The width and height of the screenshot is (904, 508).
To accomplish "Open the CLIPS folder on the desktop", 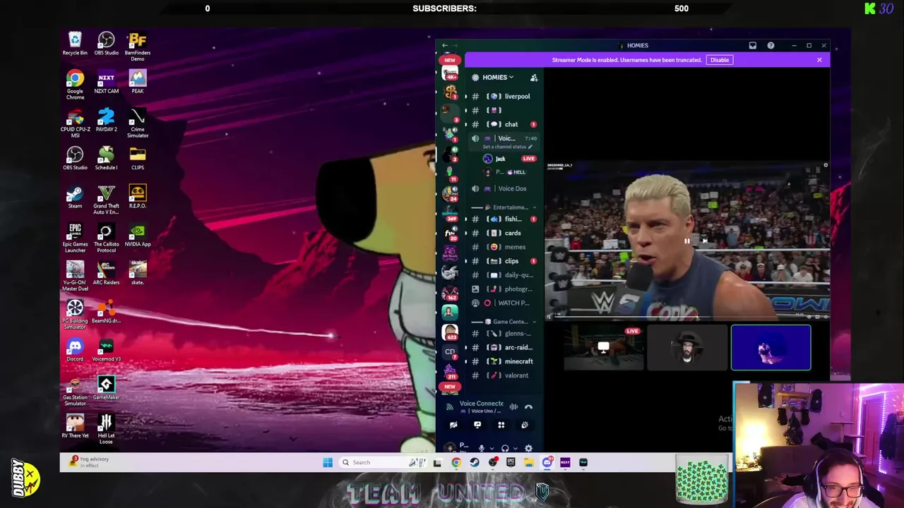I will 138,158.
